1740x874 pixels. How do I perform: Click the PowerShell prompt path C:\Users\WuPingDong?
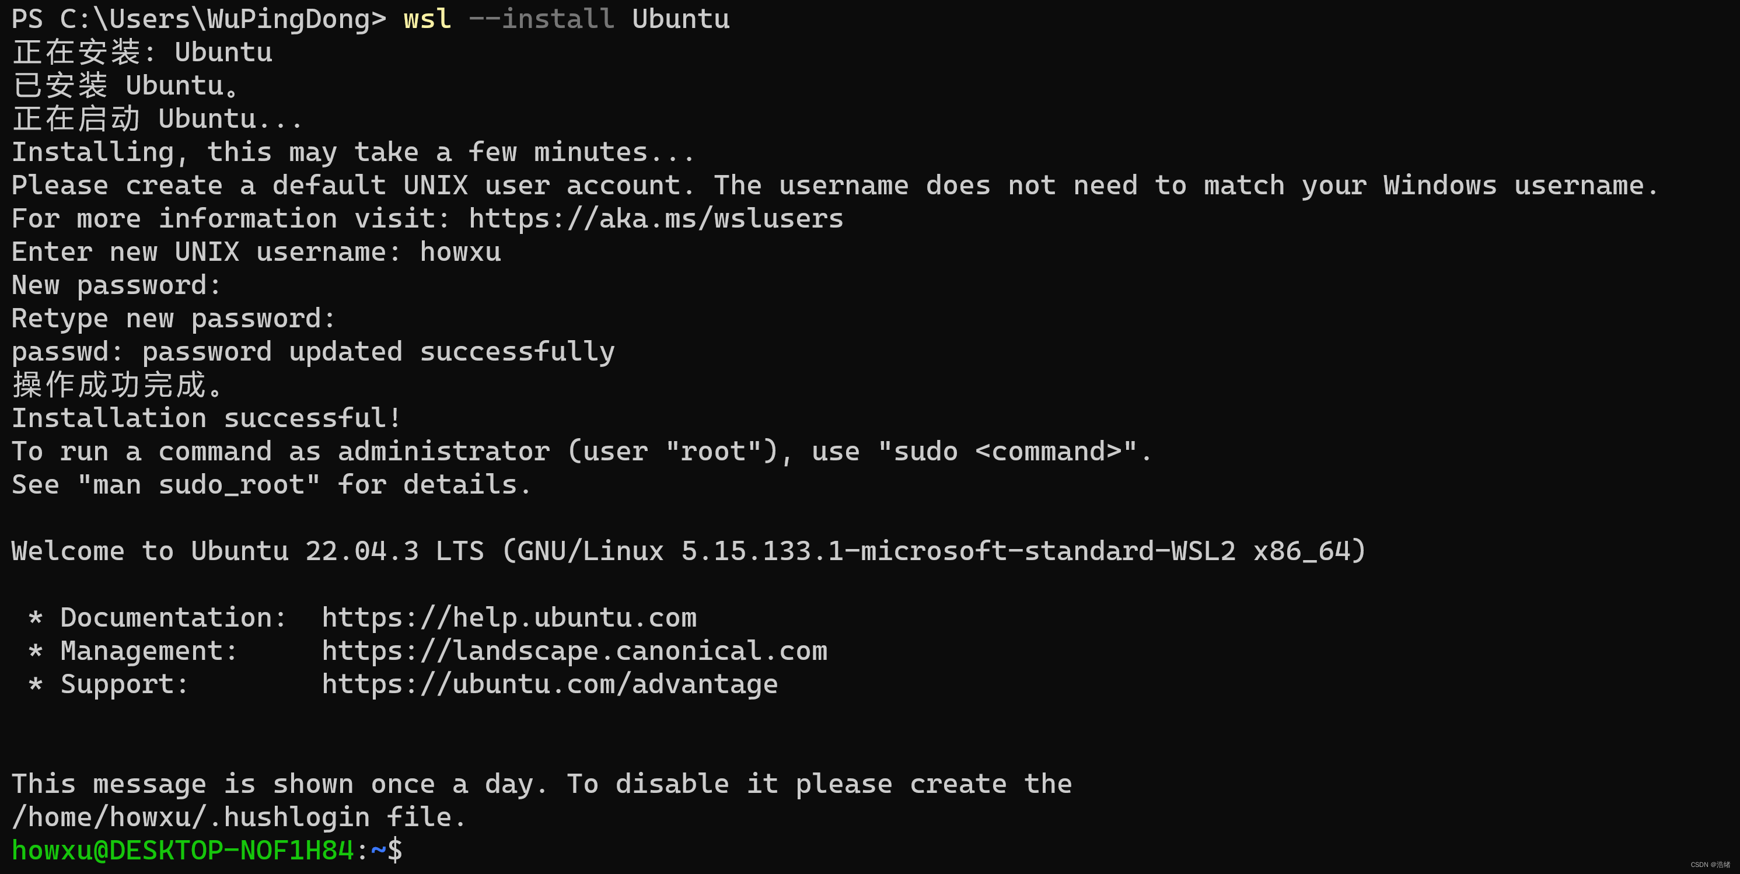[215, 19]
